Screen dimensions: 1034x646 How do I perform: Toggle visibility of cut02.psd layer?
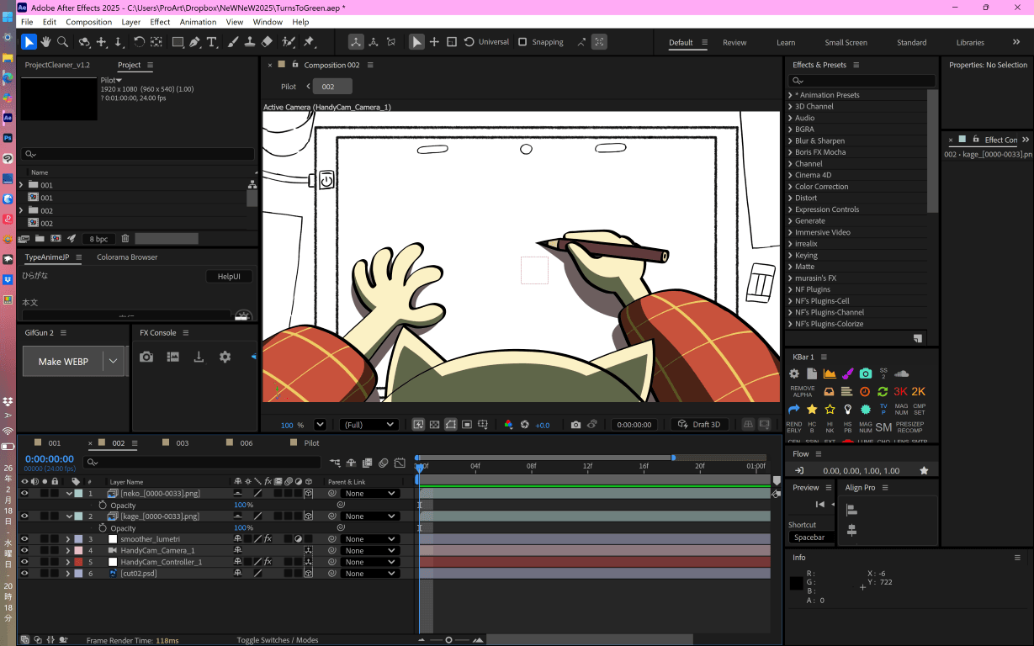coord(24,573)
